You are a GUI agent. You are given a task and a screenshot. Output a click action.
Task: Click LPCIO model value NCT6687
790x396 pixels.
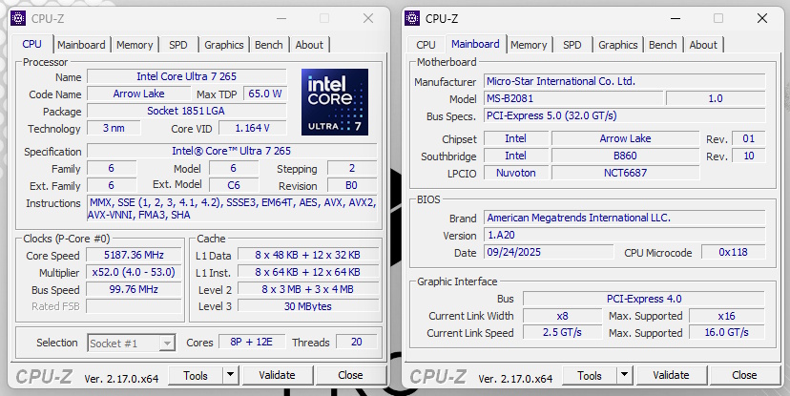(625, 173)
